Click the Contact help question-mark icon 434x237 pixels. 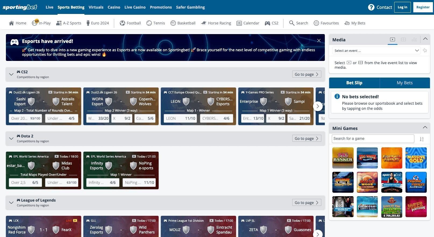(x=371, y=7)
